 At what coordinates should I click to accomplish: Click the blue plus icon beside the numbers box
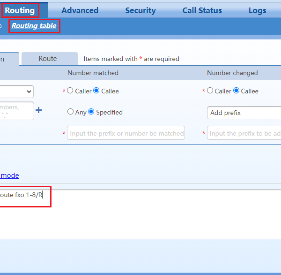click(x=39, y=110)
